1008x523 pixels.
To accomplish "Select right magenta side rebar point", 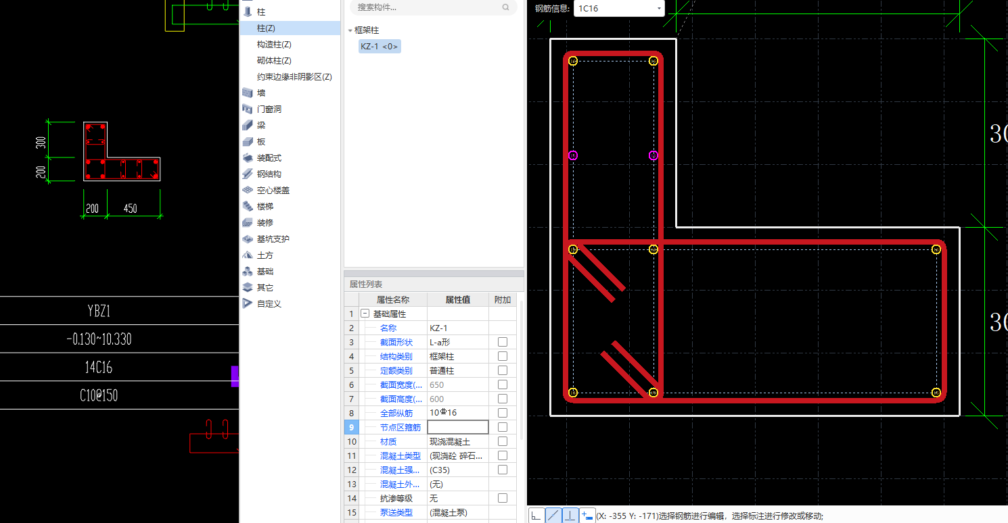I will click(653, 155).
